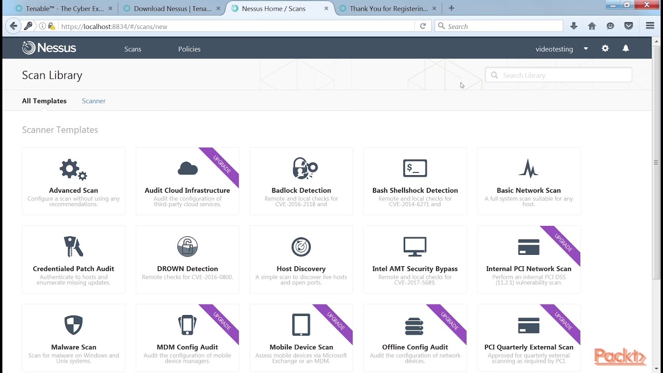Click the browser URL address bar
Image resolution: width=663 pixels, height=373 pixels.
pyautogui.click(x=236, y=26)
